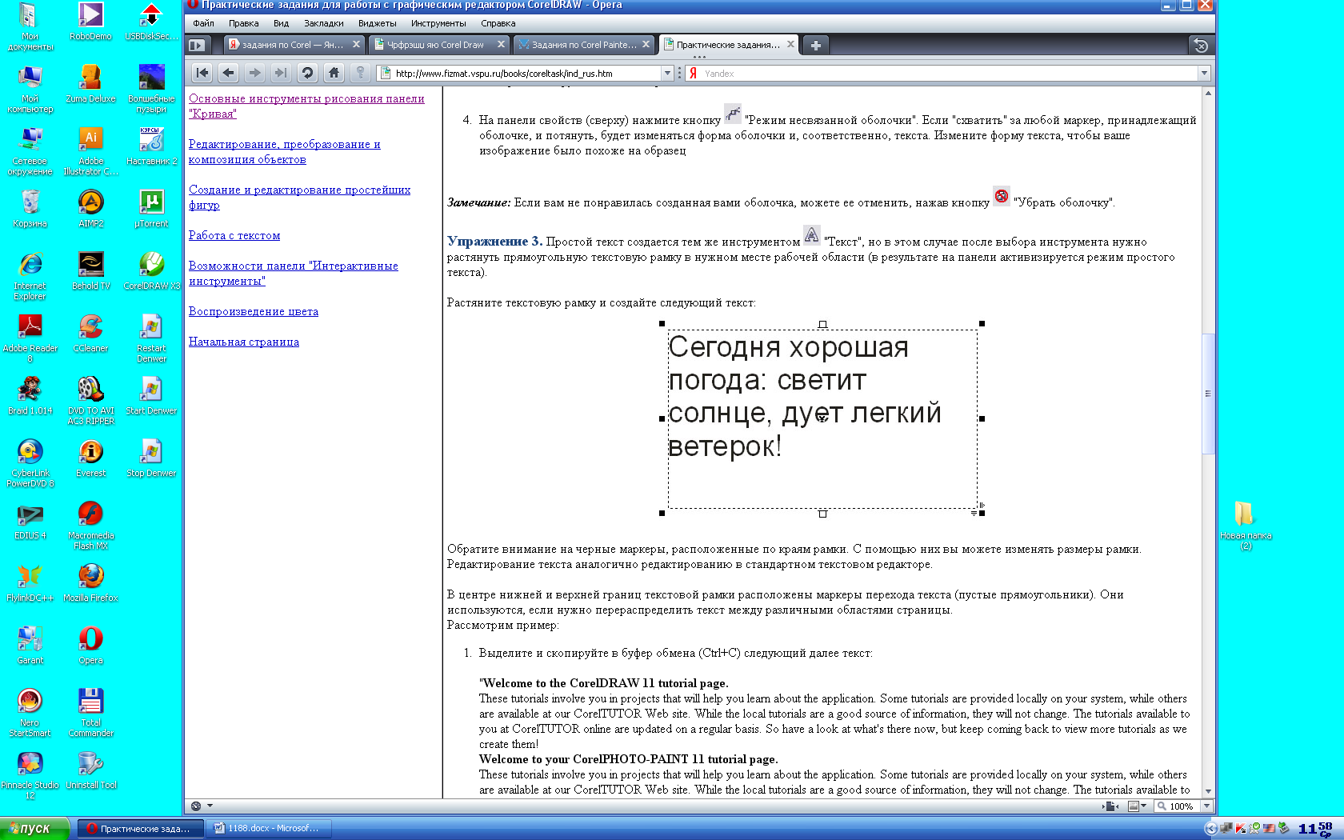Viewport: 1344px width, 840px height.
Task: Open the Файл menu
Action: point(203,23)
